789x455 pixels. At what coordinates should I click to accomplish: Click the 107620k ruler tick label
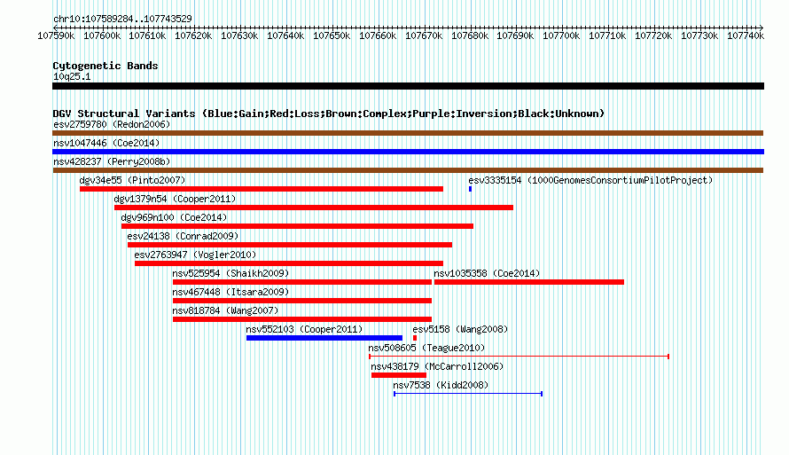(x=194, y=36)
